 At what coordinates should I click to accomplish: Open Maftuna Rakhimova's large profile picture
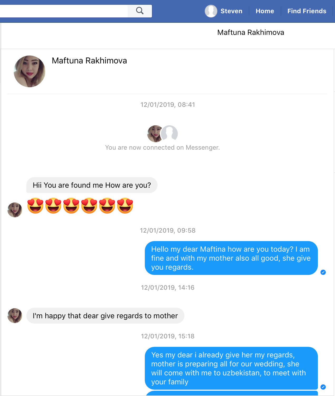30,71
